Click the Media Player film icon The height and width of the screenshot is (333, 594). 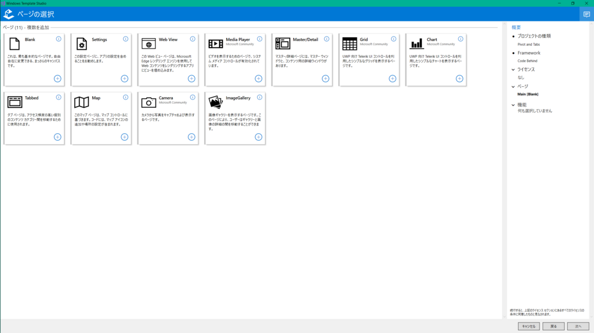click(x=216, y=43)
